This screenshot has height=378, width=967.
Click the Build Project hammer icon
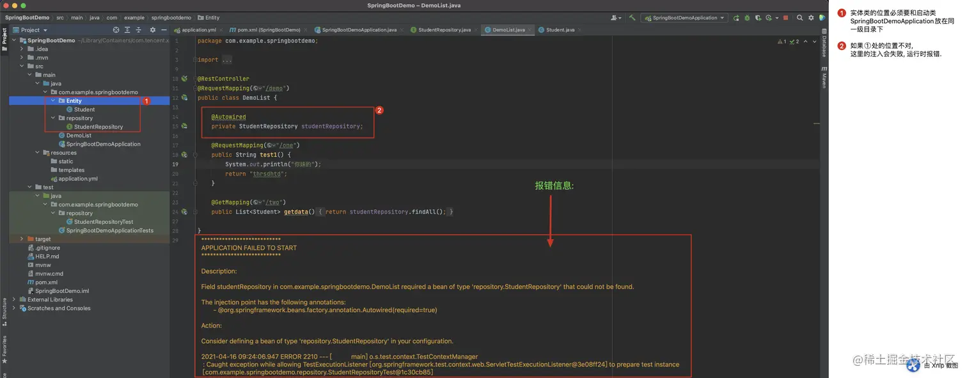632,18
